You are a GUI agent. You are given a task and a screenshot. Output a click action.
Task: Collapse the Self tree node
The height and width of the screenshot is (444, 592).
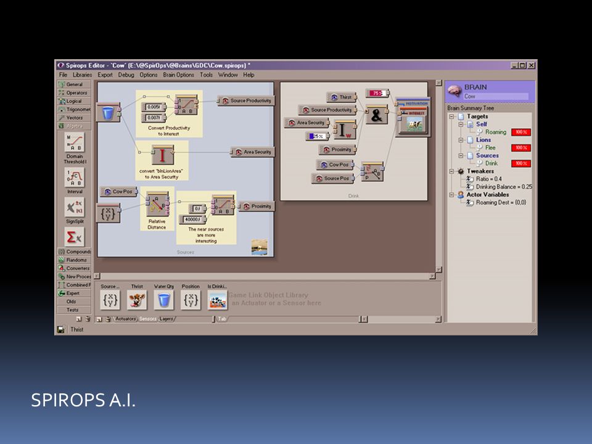pos(461,124)
